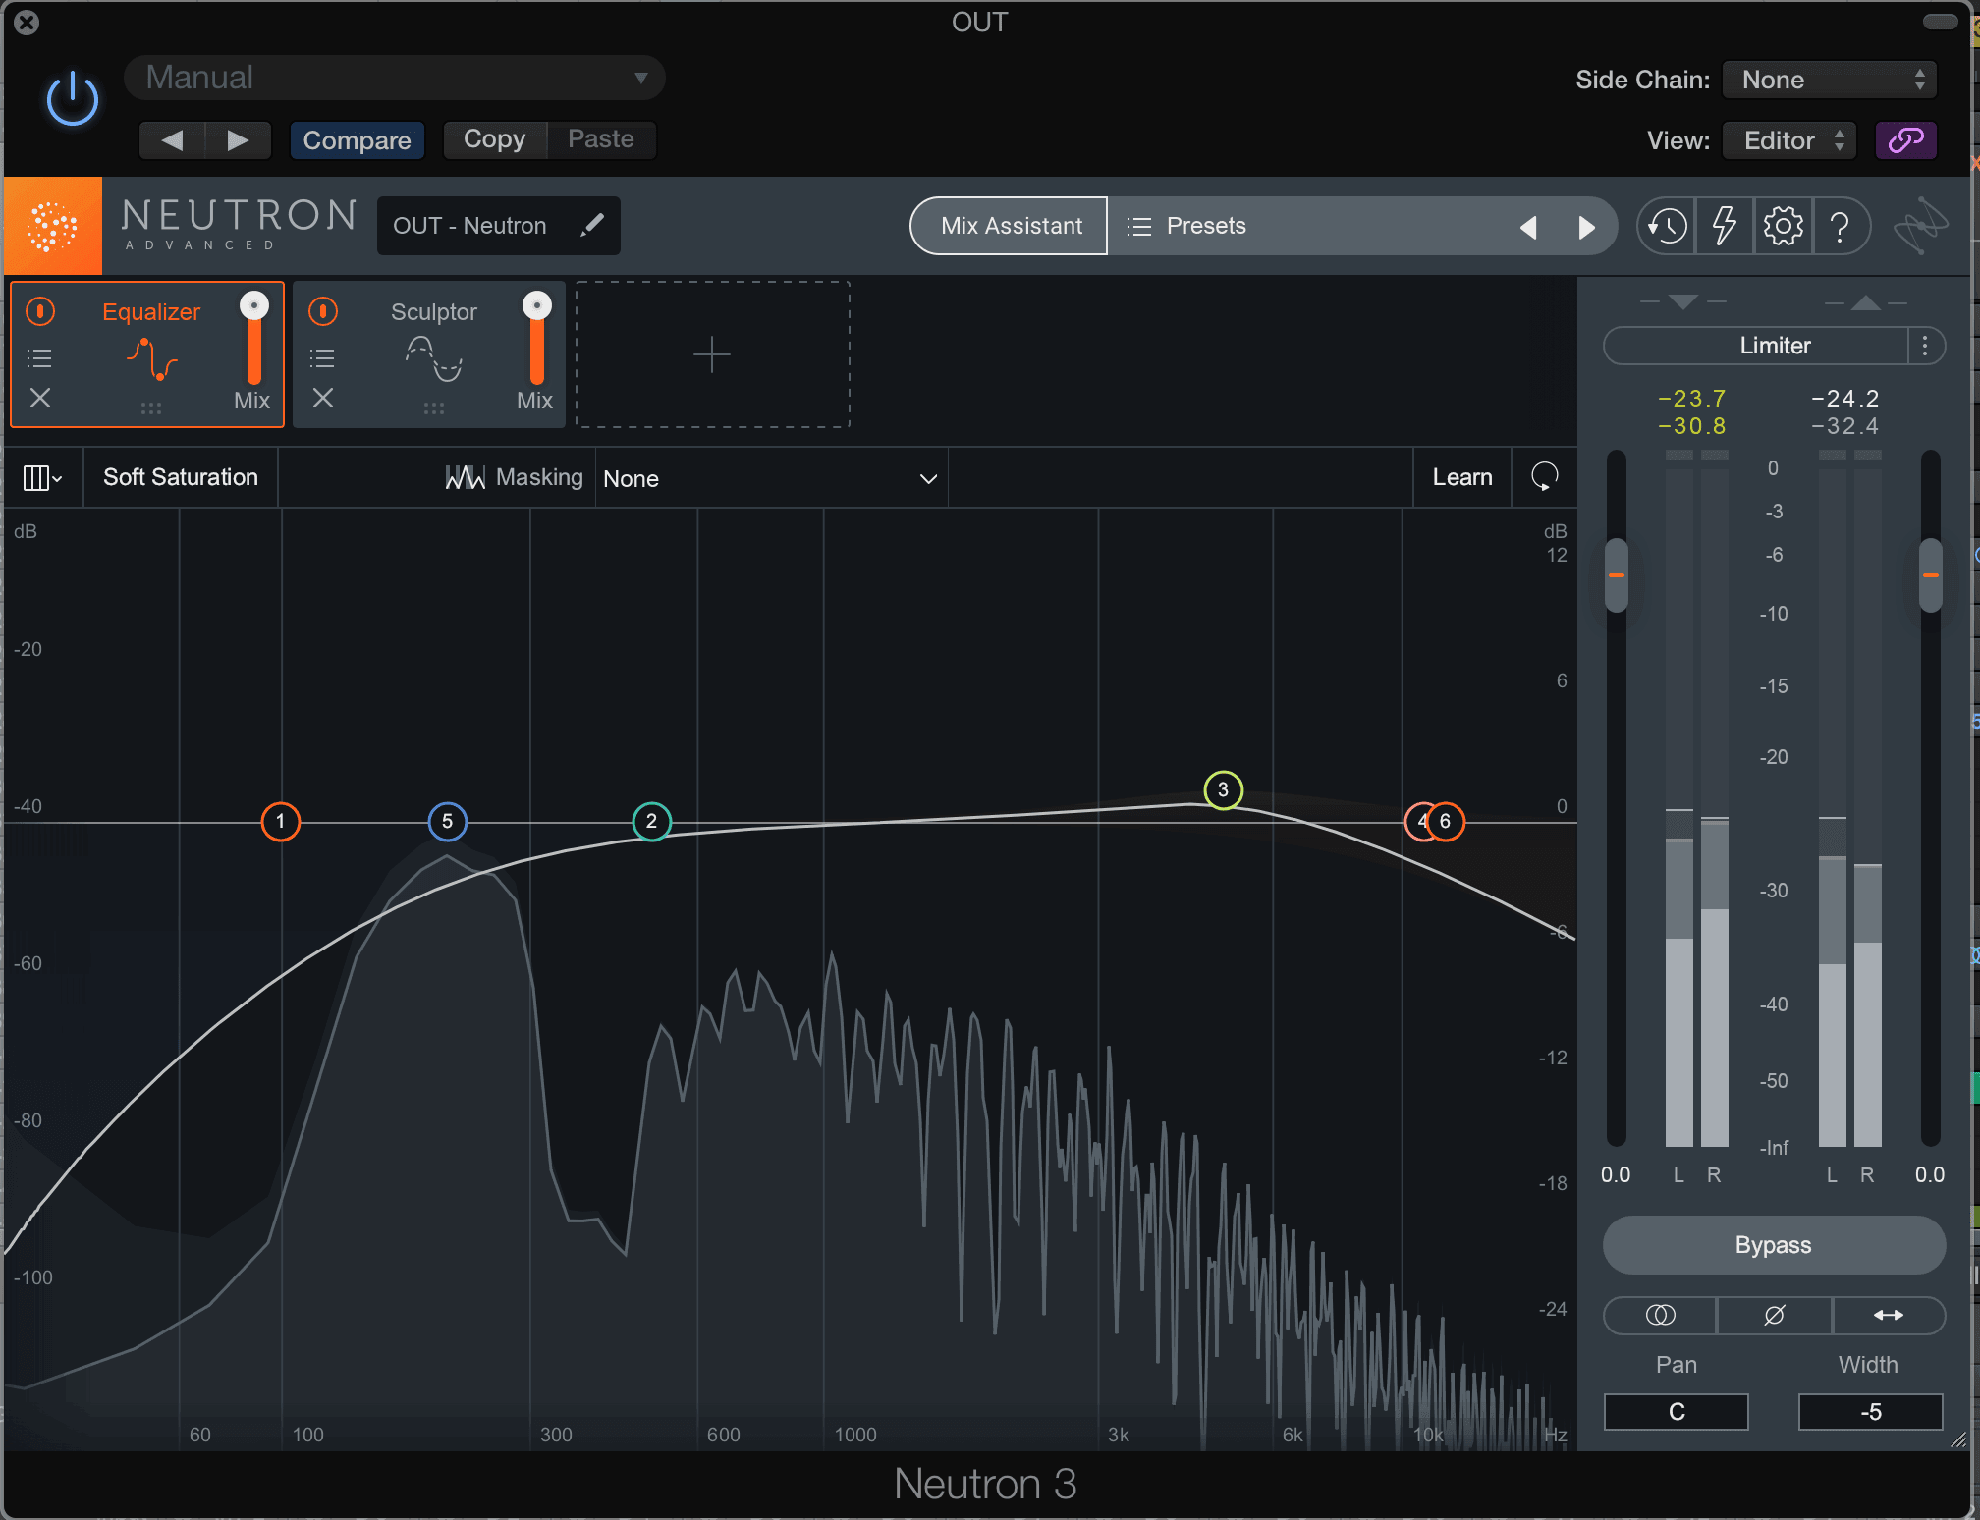Click the Compare button

357,139
